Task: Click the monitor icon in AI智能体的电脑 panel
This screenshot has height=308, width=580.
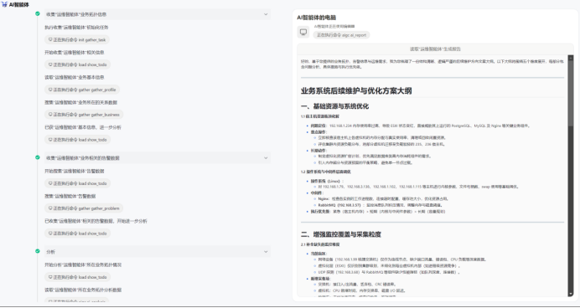Action: pyautogui.click(x=303, y=32)
